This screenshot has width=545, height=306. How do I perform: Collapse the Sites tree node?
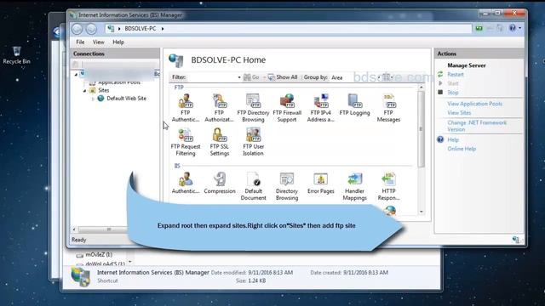[84, 91]
